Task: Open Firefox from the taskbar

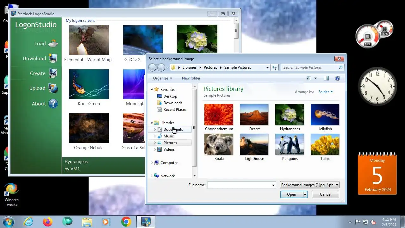Action: (x=48, y=222)
